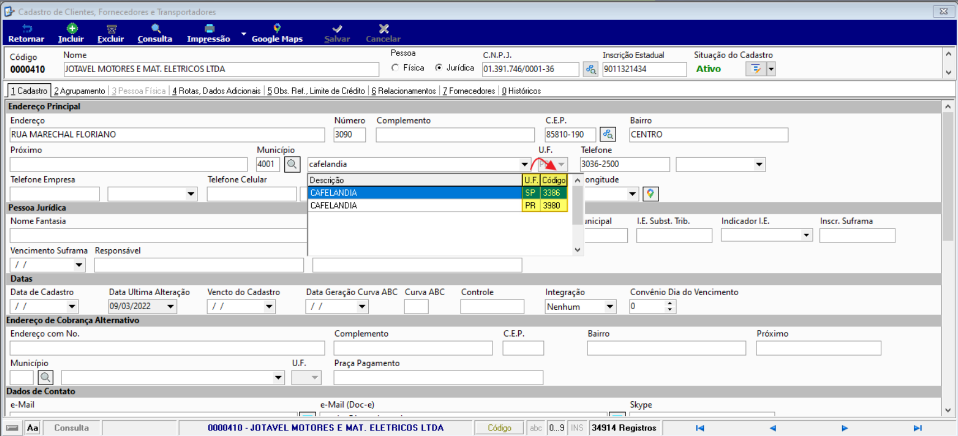Screen dimensions: 958x436
Task: Go to previous record arrow
Action: pos(773,428)
